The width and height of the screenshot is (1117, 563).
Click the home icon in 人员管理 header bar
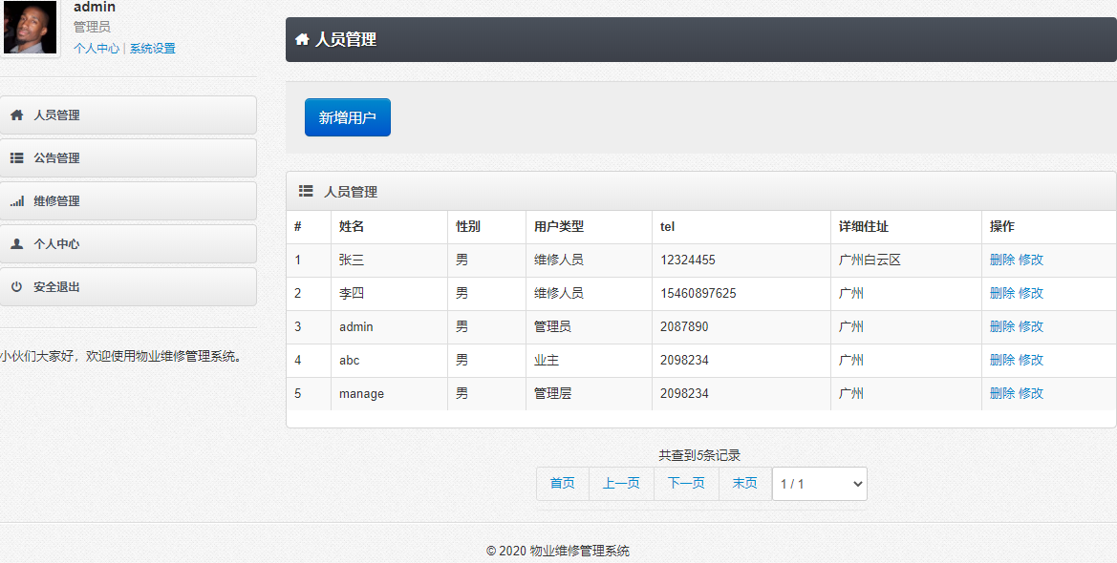[x=302, y=39]
